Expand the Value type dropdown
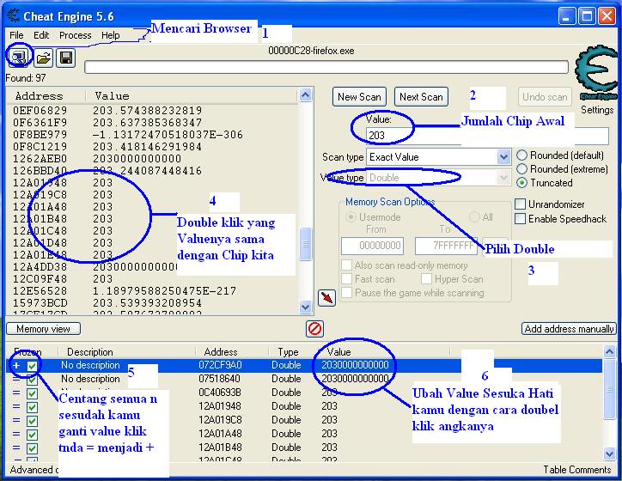 point(503,178)
